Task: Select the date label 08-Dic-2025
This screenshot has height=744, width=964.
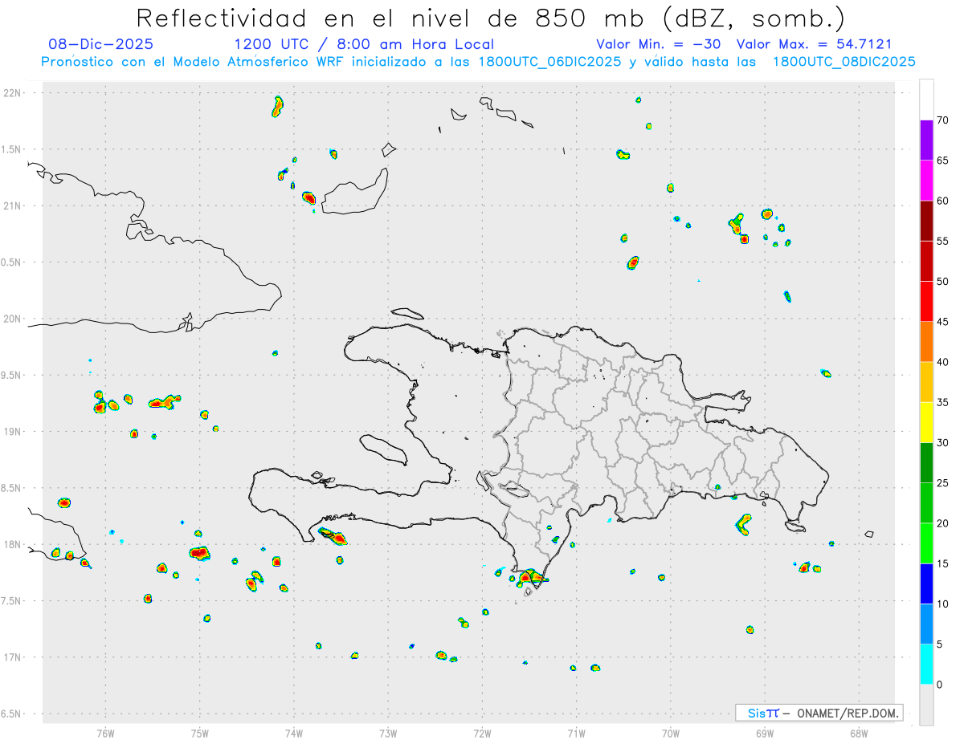Action: [101, 44]
